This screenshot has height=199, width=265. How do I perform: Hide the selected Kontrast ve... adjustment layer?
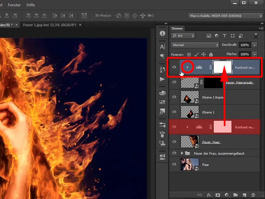[174, 67]
